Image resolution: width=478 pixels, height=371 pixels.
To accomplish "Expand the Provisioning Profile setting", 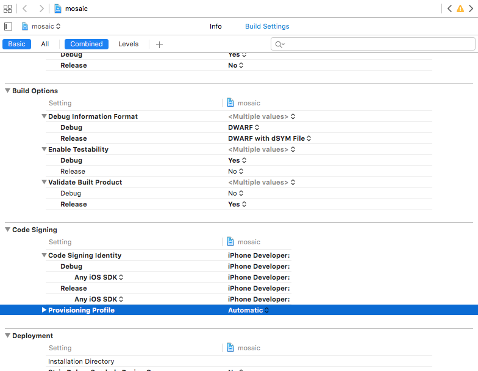I will pos(44,309).
